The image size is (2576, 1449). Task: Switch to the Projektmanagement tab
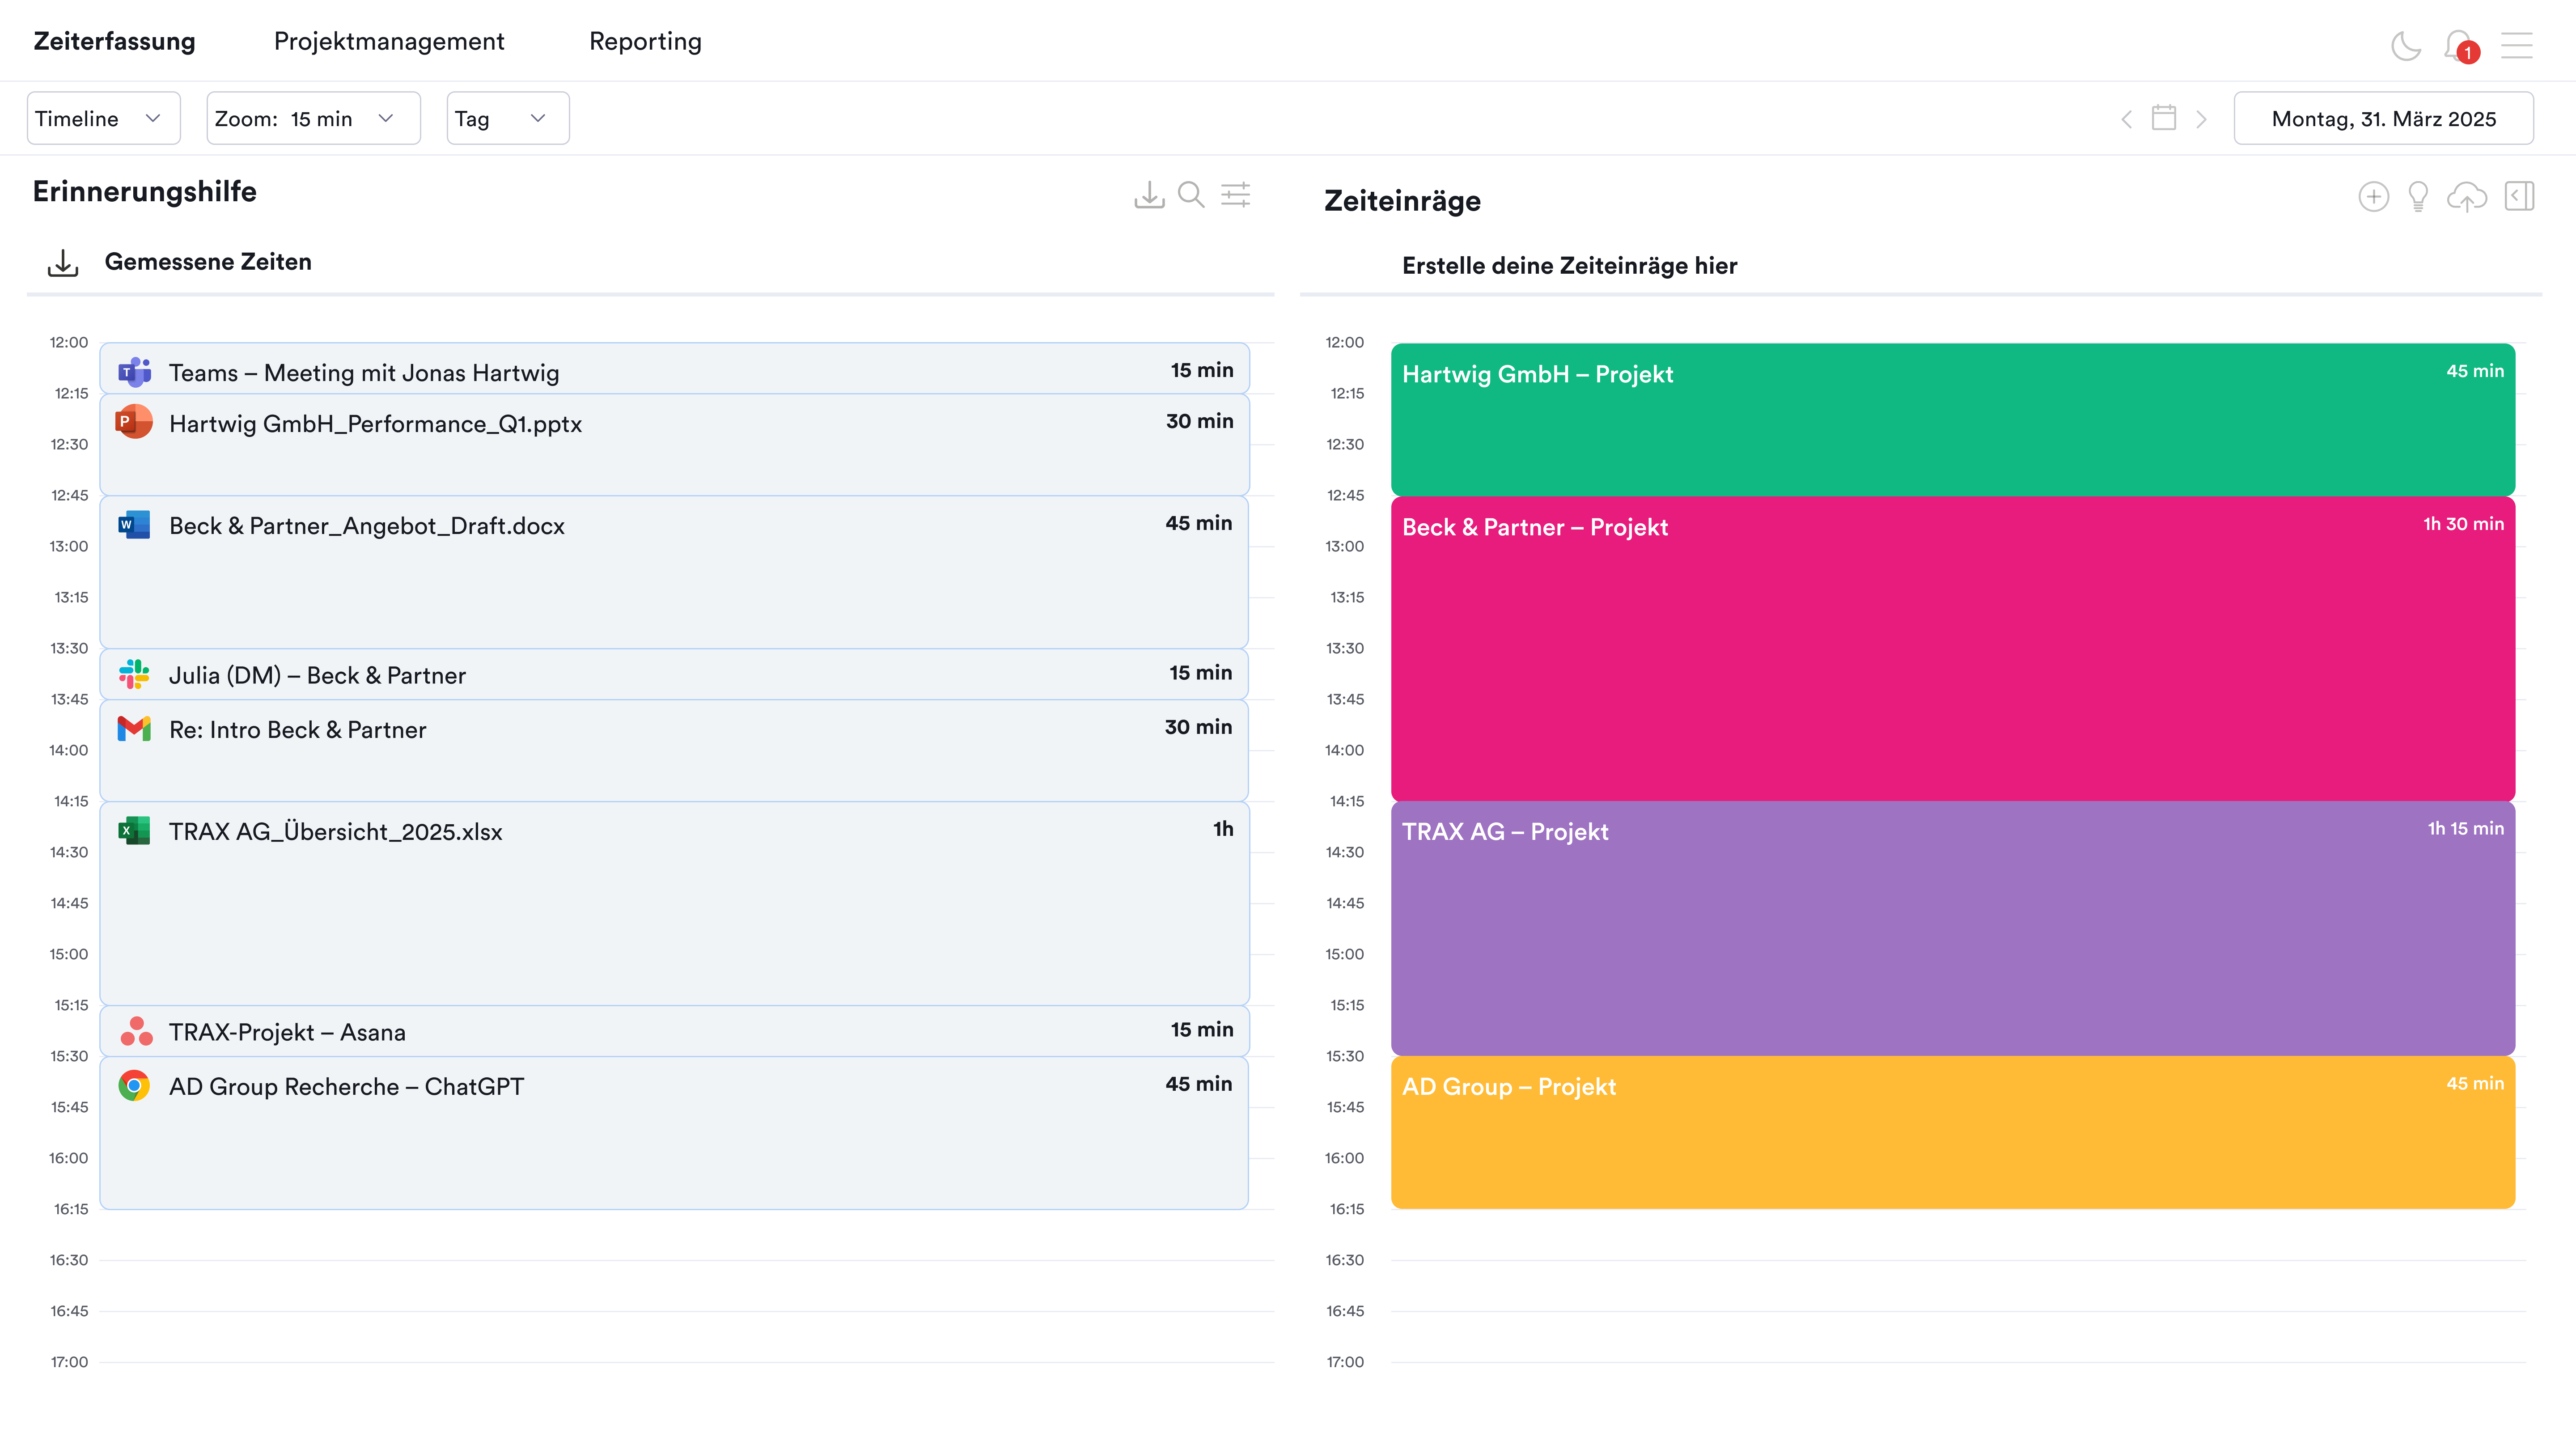pos(389,41)
